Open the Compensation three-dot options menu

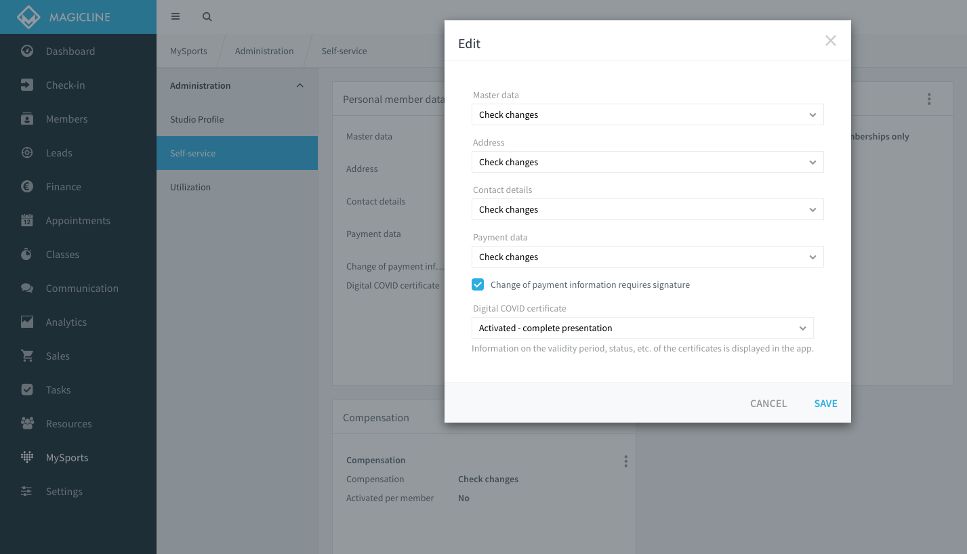(625, 461)
